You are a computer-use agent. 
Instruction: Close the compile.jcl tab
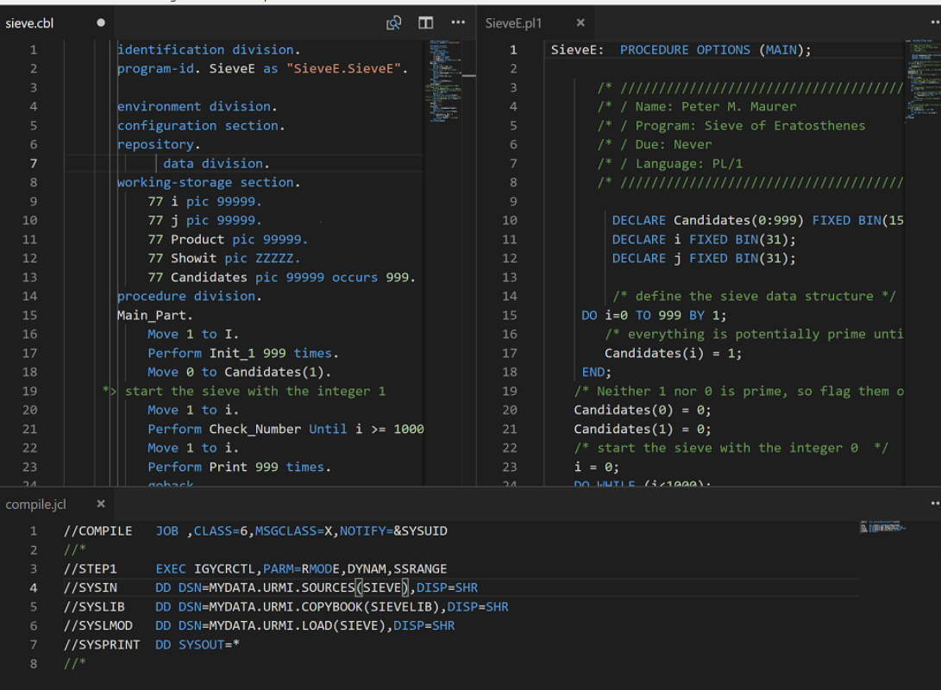tap(101, 504)
